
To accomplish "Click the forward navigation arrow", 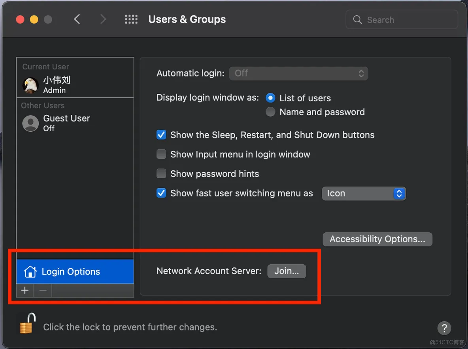I will pos(103,19).
